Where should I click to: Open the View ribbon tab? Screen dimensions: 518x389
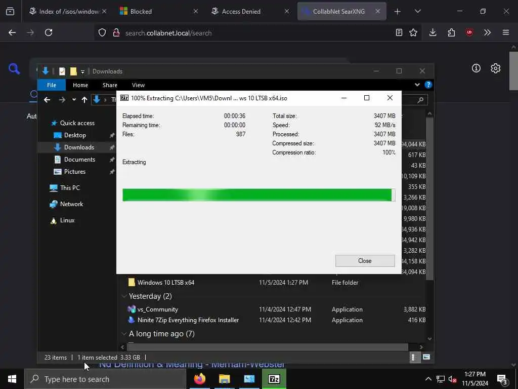point(138,85)
